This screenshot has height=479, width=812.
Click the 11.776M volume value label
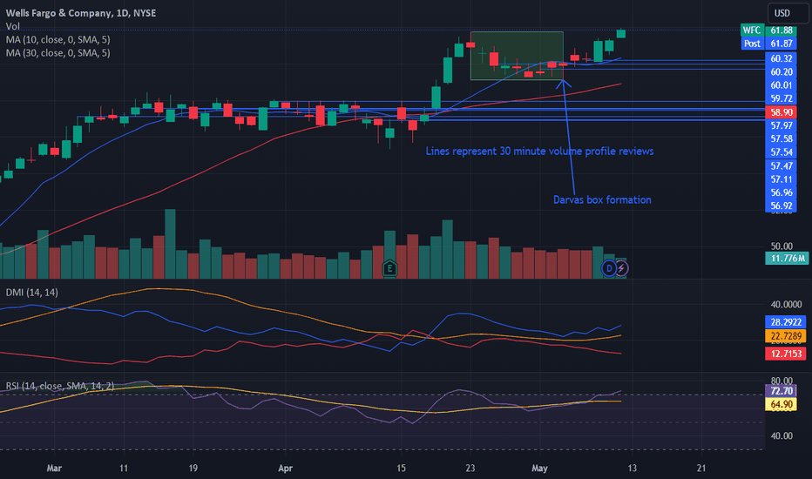tap(787, 259)
